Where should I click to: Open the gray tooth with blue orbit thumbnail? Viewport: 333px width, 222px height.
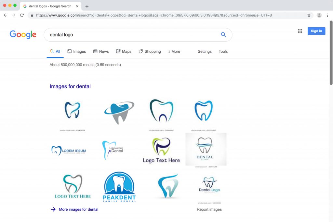click(119, 112)
